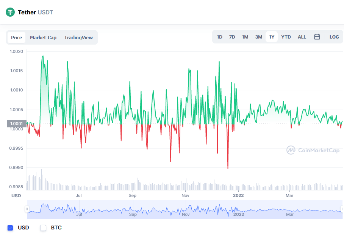344x240 pixels.
Task: Click the USD axis unit label
Action: tap(16, 195)
